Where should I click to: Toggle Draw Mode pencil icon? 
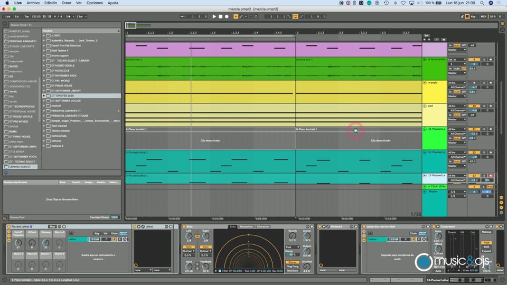[462, 16]
